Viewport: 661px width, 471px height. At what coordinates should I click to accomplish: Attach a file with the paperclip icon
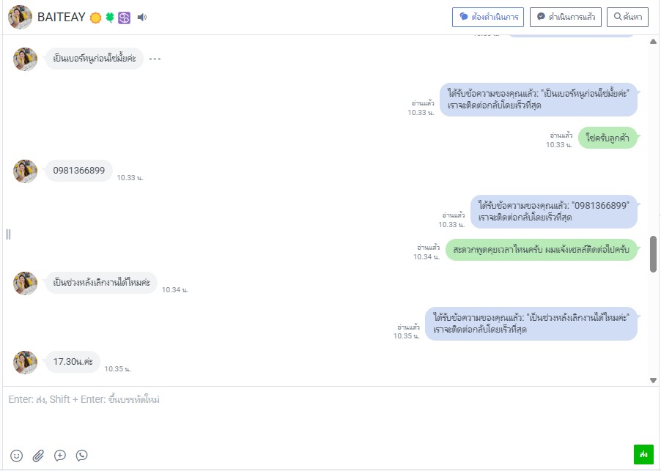tap(38, 456)
